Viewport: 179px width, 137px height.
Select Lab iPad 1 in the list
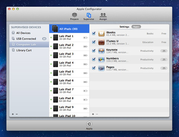[69, 37]
